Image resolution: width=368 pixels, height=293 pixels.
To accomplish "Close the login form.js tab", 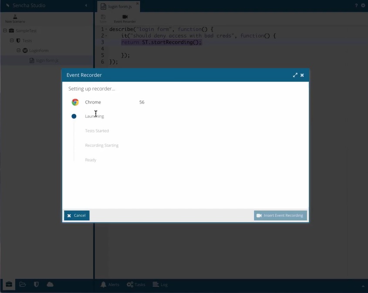I will [138, 3].
